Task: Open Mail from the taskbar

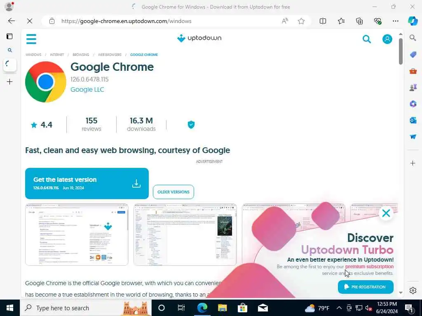Action: point(263,308)
